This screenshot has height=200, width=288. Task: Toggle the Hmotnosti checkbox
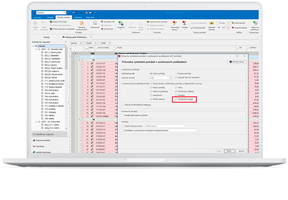[x=151, y=95]
